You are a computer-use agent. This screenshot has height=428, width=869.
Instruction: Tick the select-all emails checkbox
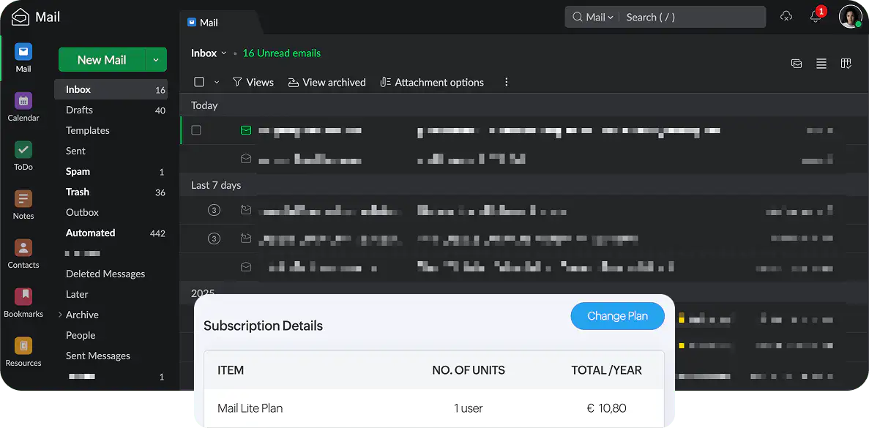point(199,83)
